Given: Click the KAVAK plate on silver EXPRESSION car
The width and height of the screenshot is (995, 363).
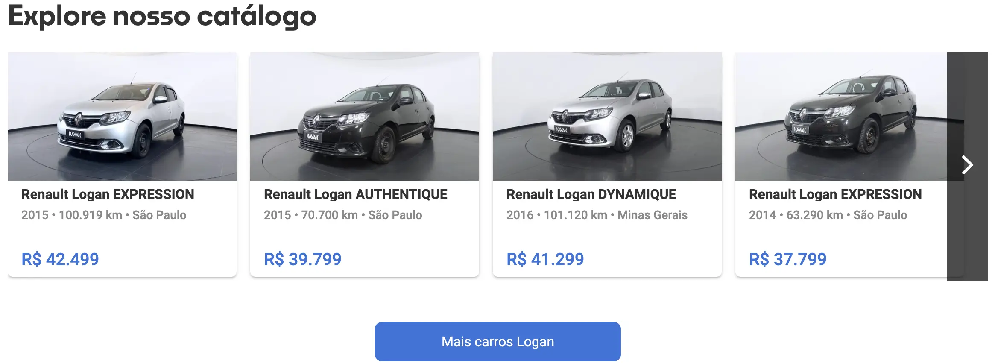Looking at the screenshot, I should [75, 134].
